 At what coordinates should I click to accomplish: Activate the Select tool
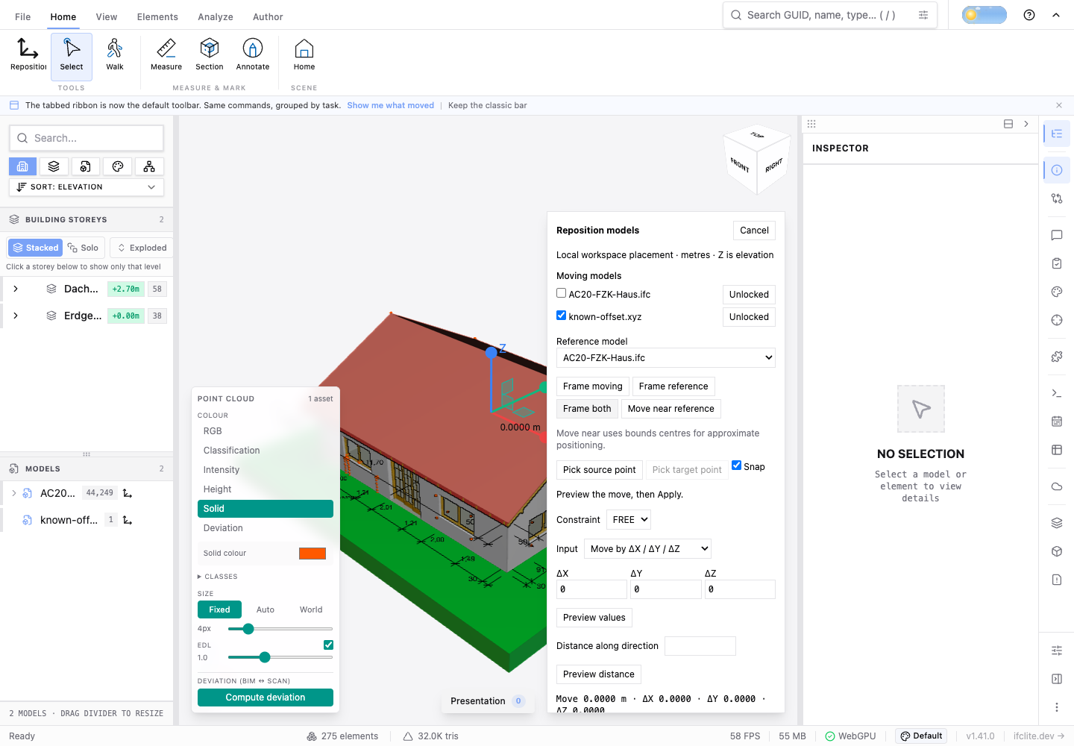pos(72,55)
